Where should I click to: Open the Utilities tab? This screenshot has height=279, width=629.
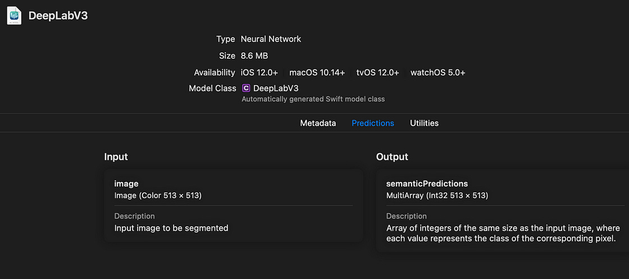point(424,123)
